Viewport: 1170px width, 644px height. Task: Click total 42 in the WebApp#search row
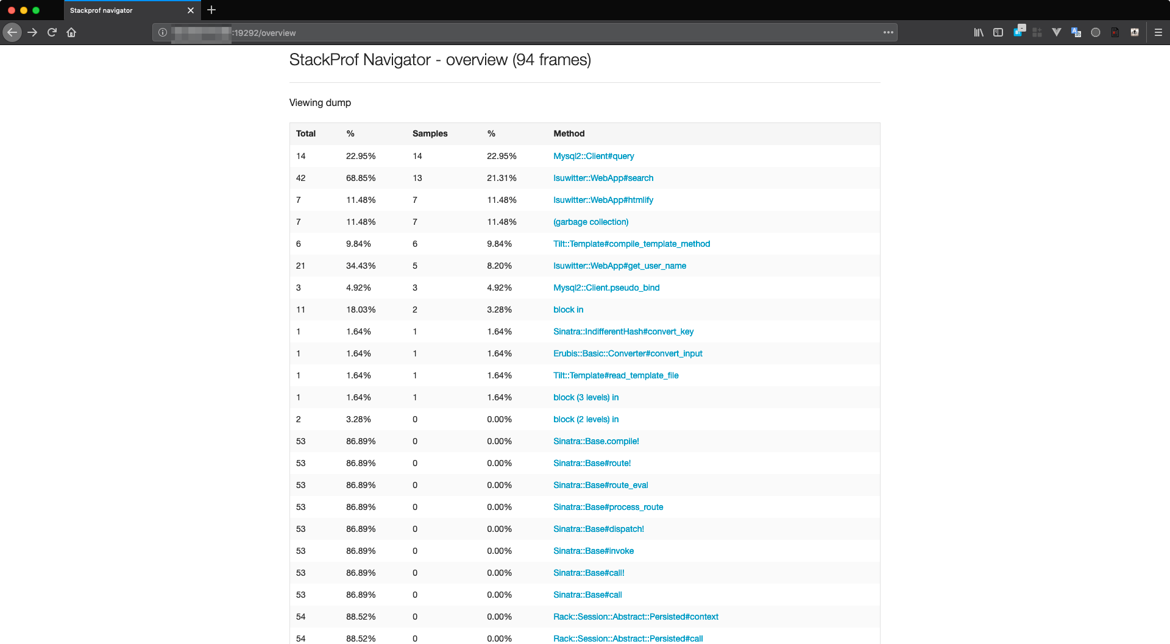301,178
